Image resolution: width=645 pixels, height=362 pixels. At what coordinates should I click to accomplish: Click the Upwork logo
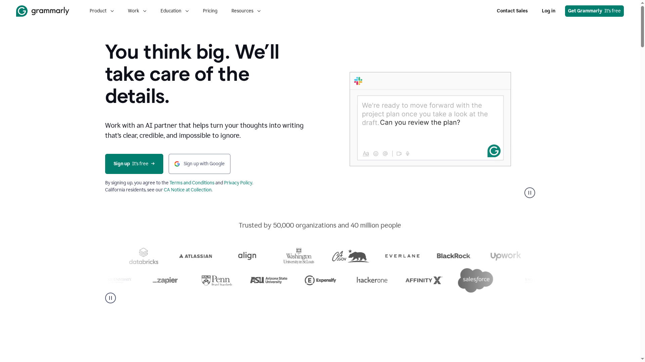tap(506, 256)
